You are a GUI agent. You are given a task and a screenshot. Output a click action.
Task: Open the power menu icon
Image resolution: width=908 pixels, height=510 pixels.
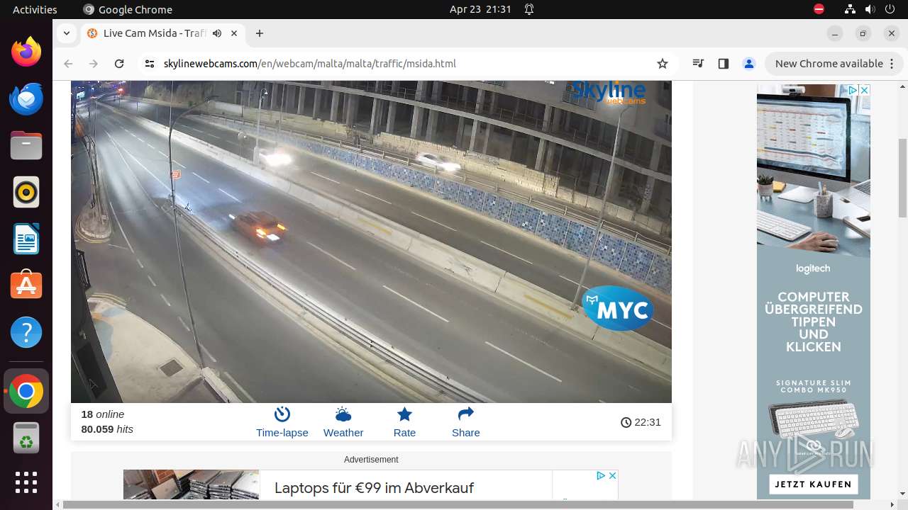tap(890, 9)
